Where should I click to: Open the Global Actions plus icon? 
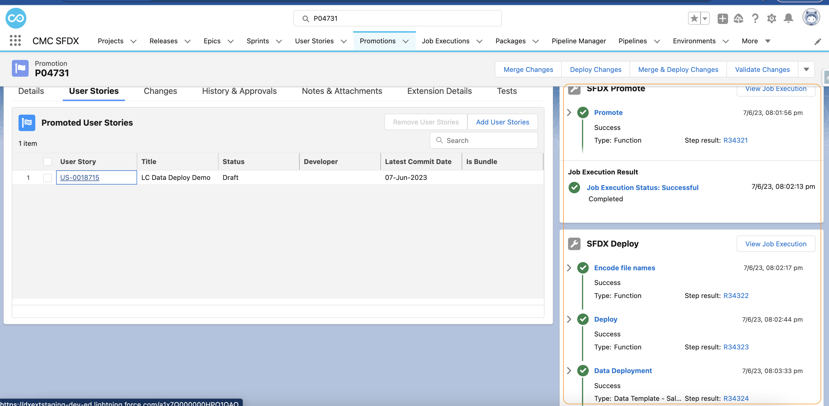click(723, 18)
